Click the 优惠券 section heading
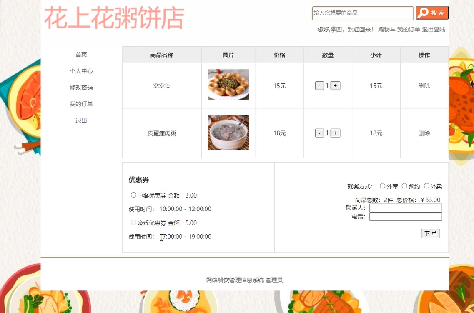Viewport: 474px width, 313px height. 139,180
